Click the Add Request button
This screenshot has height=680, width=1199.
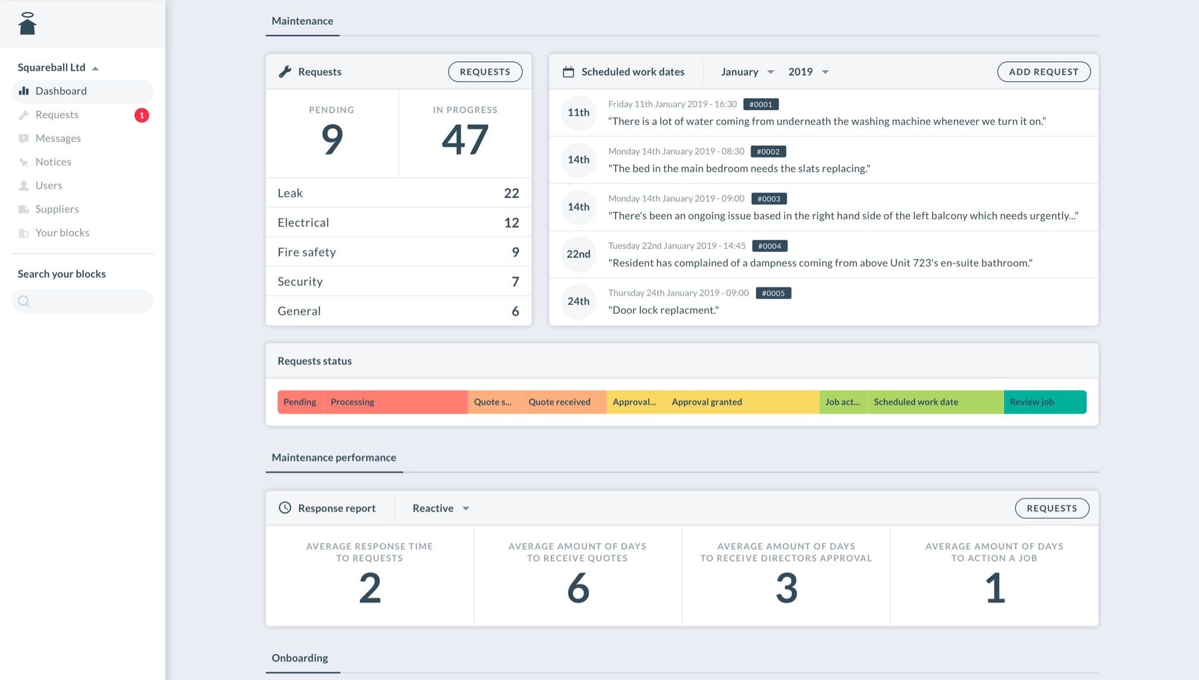point(1043,72)
